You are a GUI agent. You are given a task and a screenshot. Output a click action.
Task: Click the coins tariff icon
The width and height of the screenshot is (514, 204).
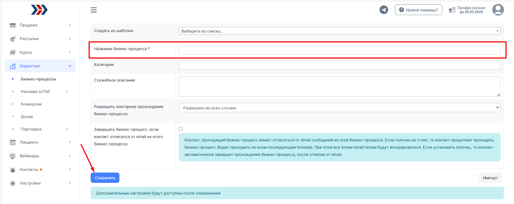click(452, 10)
